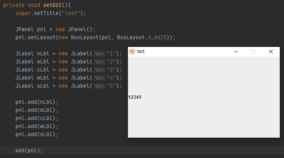Close the test window
The width and height of the screenshot is (284, 158).
271,52
